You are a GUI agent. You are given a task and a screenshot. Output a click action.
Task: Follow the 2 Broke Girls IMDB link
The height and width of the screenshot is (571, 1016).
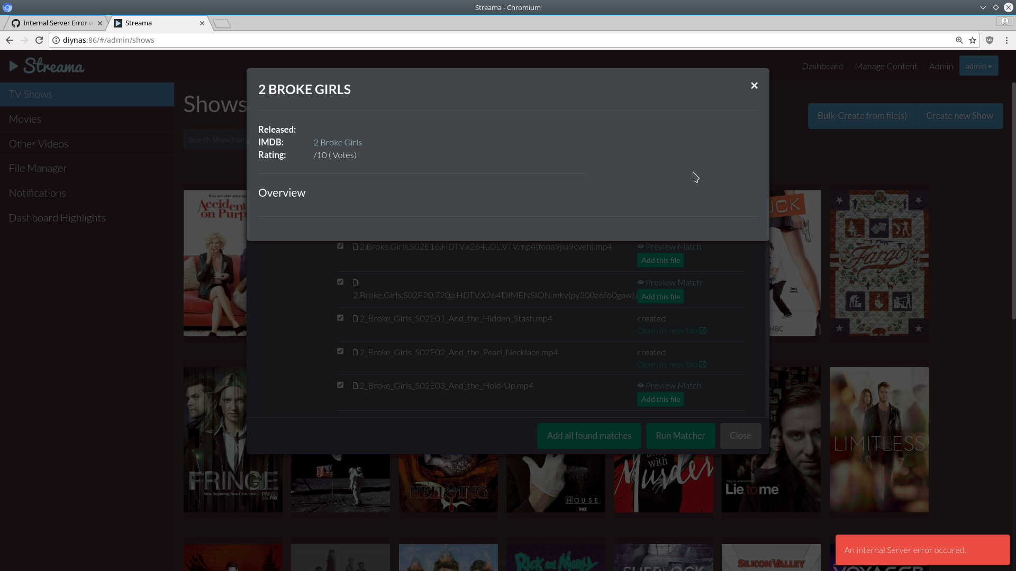(337, 142)
